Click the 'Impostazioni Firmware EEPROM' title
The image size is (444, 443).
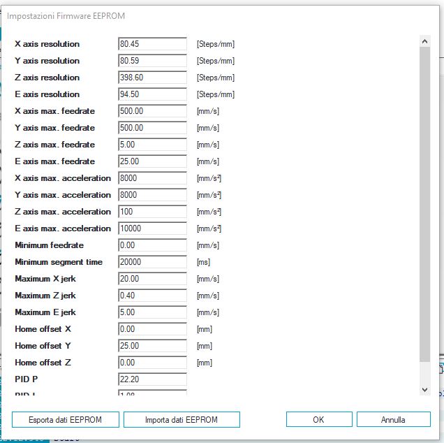66,16
